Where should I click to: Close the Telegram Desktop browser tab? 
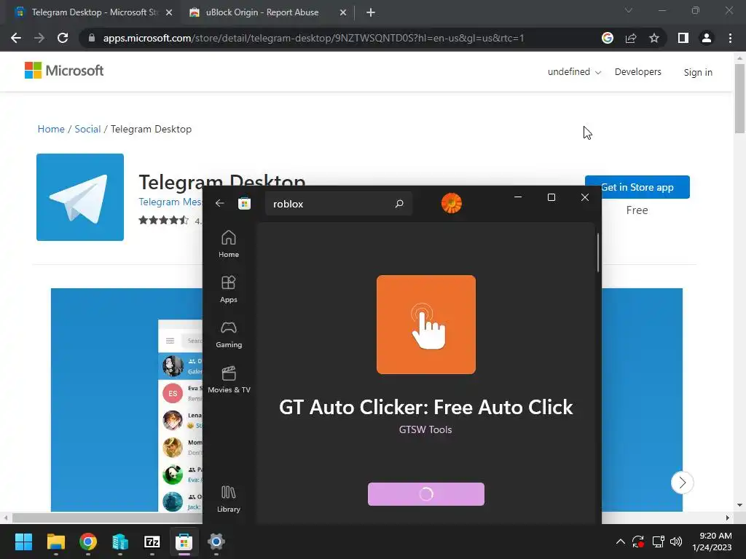[x=169, y=12]
